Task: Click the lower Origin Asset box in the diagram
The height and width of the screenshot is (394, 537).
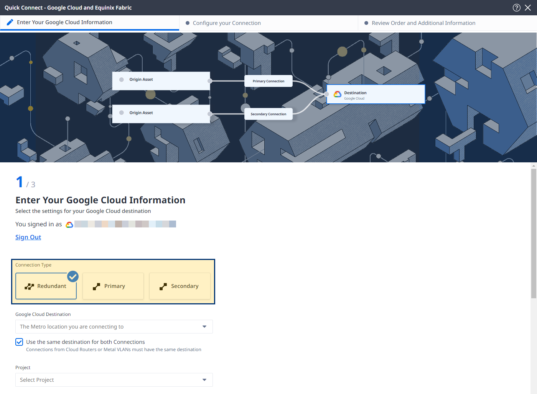Action: click(161, 114)
